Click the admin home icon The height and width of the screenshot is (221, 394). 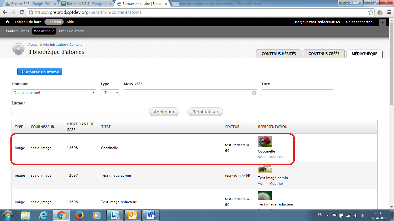tap(7, 22)
